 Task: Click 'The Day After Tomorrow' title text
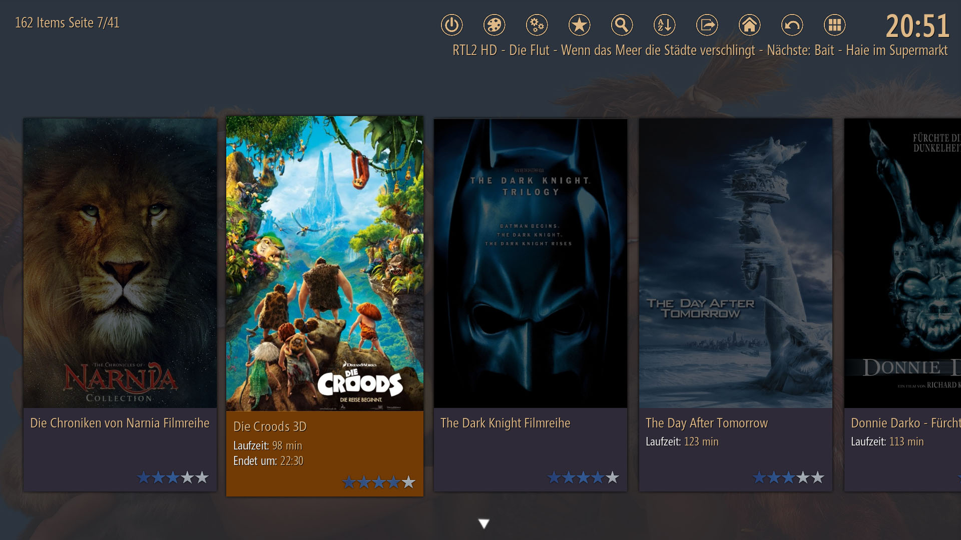(707, 423)
